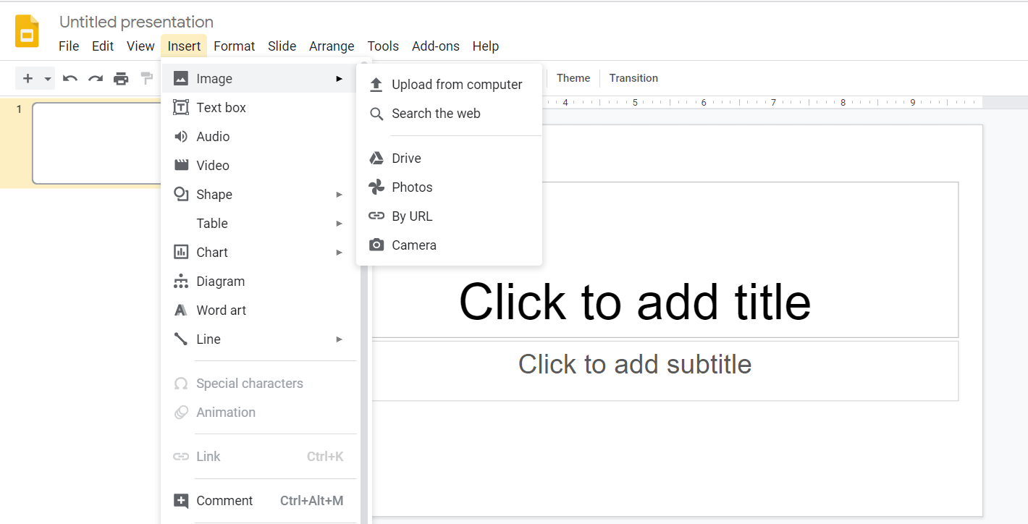Open the Slide menu
1028x524 pixels.
click(x=282, y=46)
